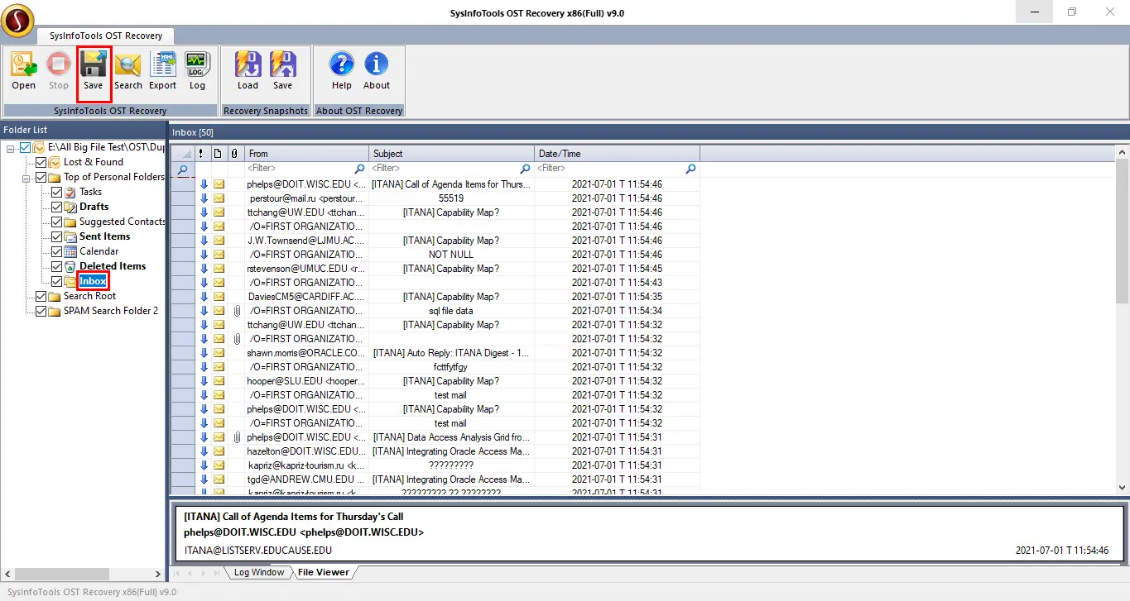Load a recovery snapshot
The width and height of the screenshot is (1130, 601).
click(248, 70)
